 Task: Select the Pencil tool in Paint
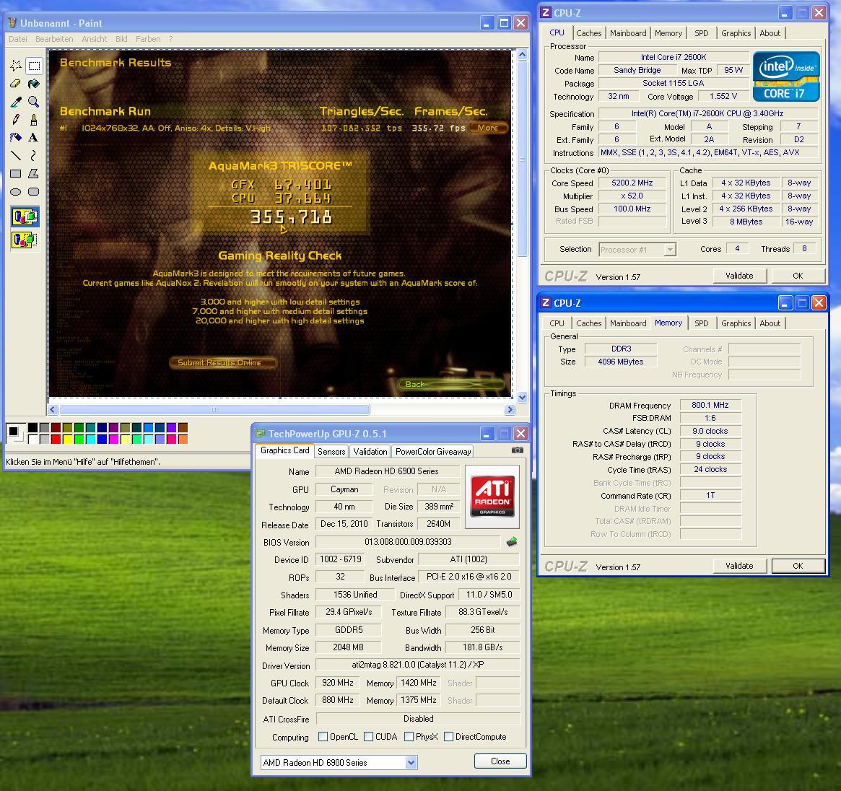tap(16, 120)
